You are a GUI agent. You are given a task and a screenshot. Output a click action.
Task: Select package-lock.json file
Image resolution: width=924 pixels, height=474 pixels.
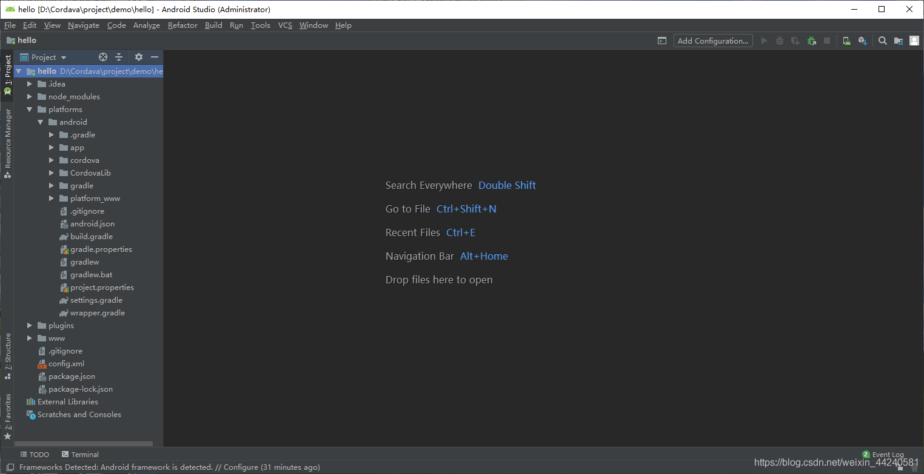[75, 389]
